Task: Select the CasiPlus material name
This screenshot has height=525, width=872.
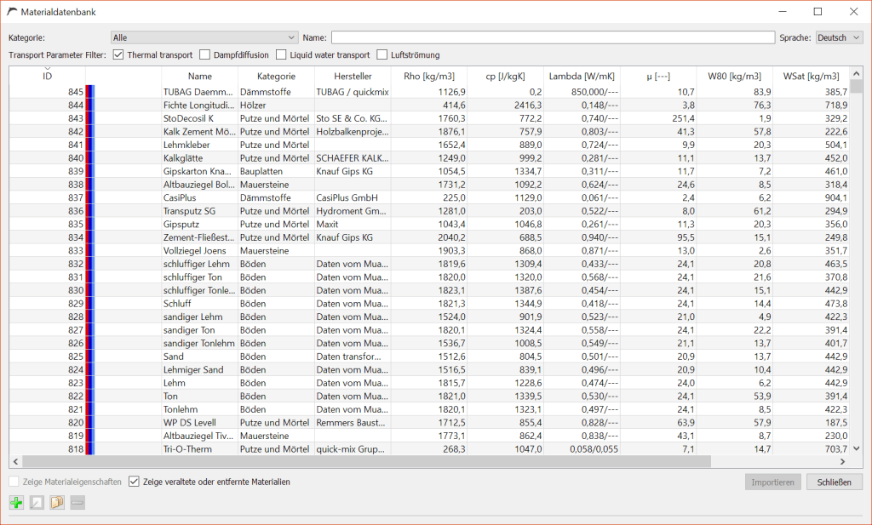Action: click(180, 197)
